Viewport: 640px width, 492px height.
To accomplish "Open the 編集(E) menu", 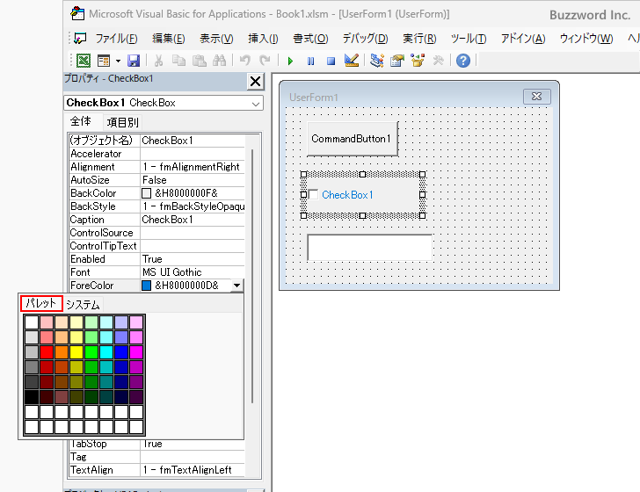I will click(168, 39).
